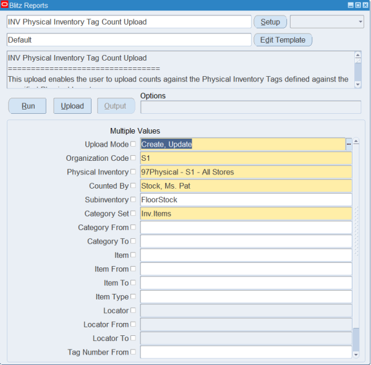The width and height of the screenshot is (371, 365).
Task: Click the Organization Code field with S1
Action: click(x=246, y=158)
